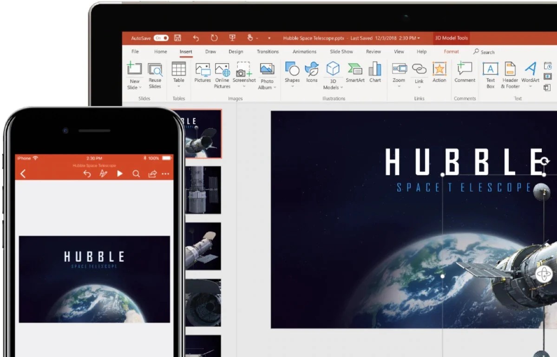Viewport: 557px width, 357px height.
Task: Click the Zoom icon in Links group
Action: [399, 68]
